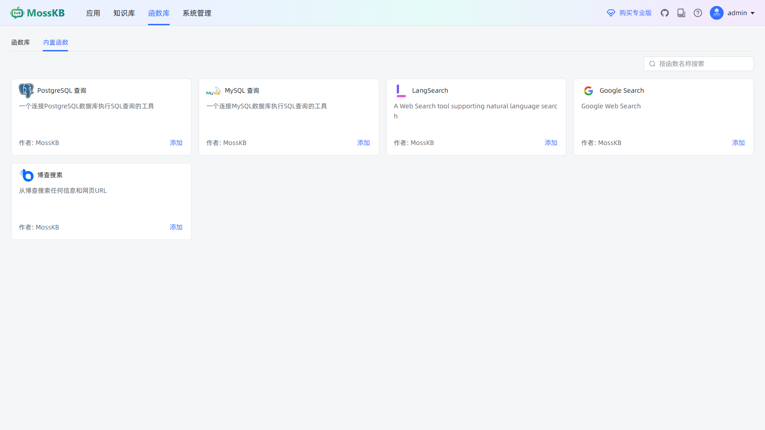765x430 pixels.
Task: Click the 从博查搜索任何信息和网页URL description
Action: coord(63,190)
